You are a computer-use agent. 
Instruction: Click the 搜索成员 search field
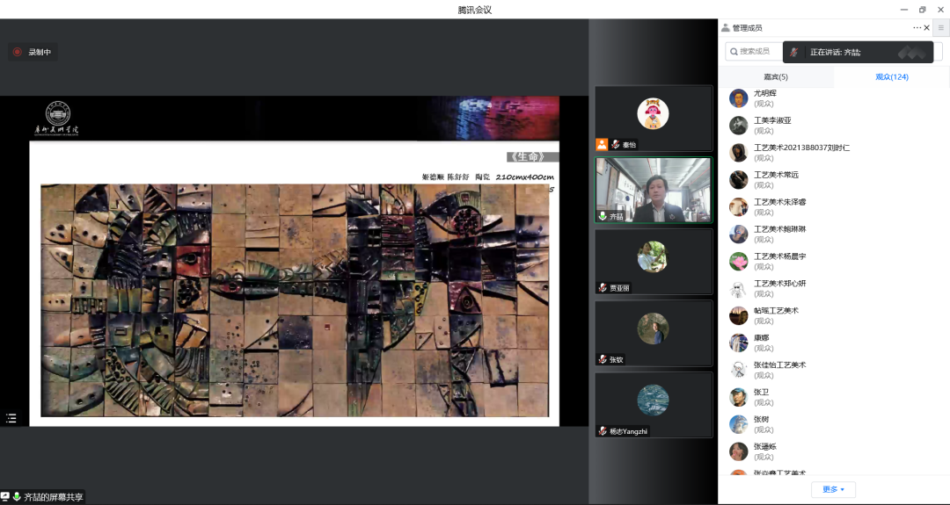tap(753, 52)
